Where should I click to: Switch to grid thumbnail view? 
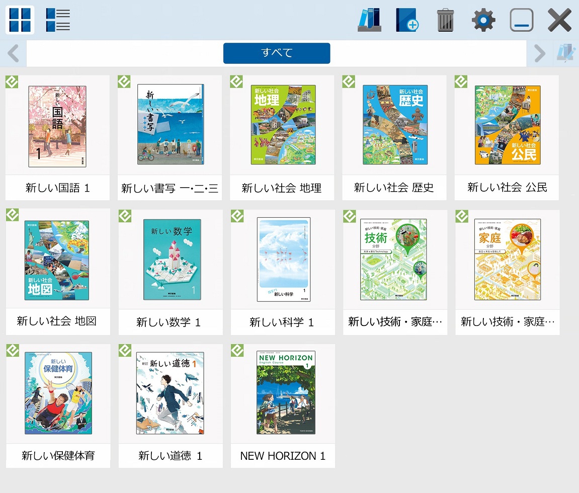20,20
